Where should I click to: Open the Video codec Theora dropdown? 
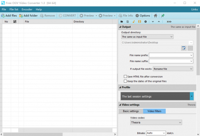click(x=156, y=122)
